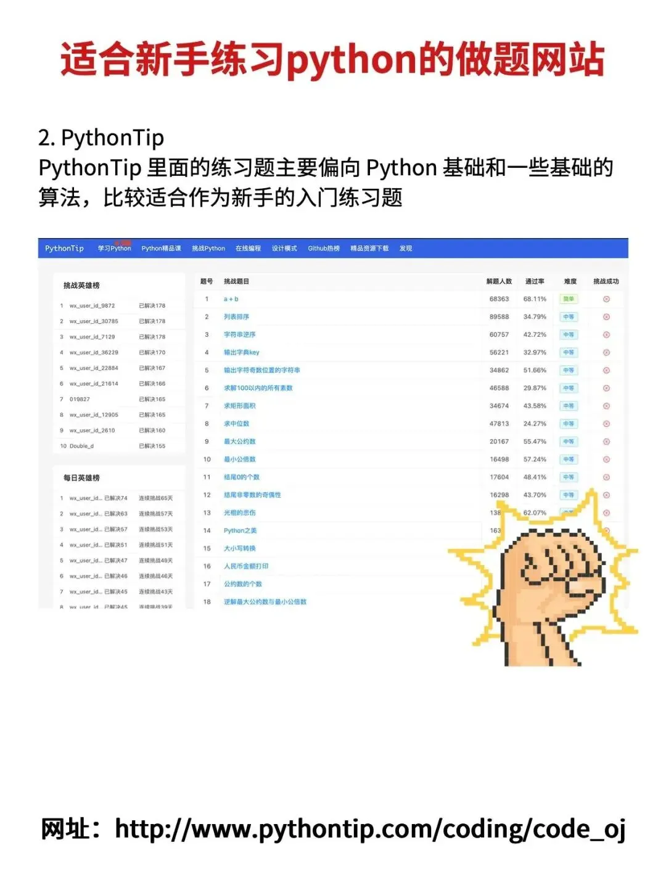Image resolution: width=666 pixels, height=890 pixels.
Task: Click the 解题人数 column header
Action: (x=499, y=282)
